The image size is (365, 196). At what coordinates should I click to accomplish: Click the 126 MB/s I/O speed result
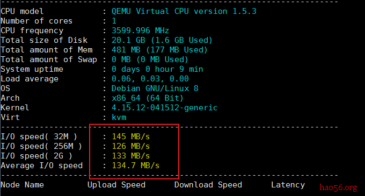coord(131,146)
